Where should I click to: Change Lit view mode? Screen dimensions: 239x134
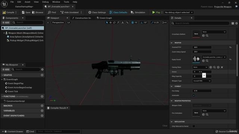click(x=69, y=22)
